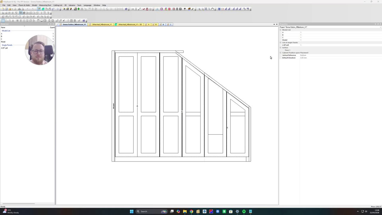Click the Default Elevation value field

tap(340, 58)
